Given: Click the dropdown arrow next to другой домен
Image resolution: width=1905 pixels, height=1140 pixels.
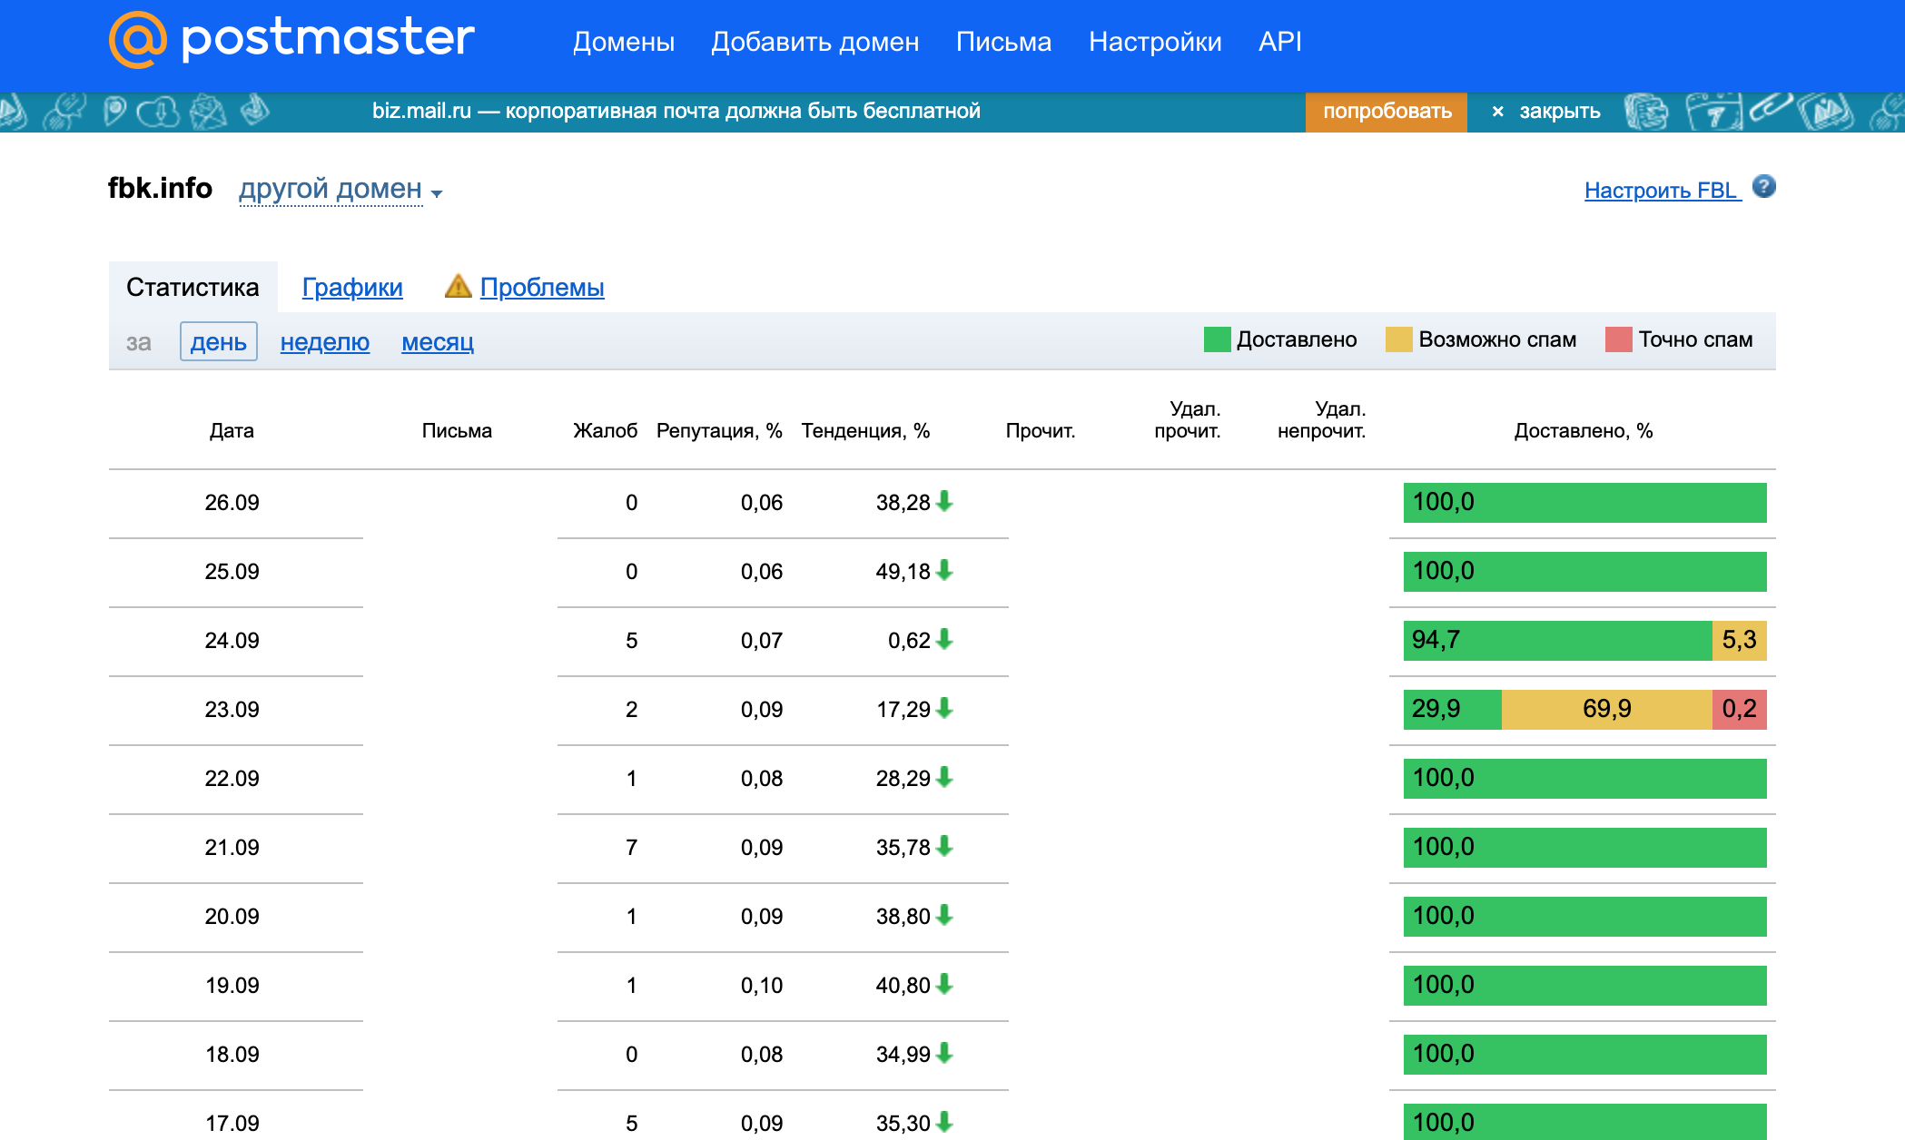Looking at the screenshot, I should (x=437, y=193).
